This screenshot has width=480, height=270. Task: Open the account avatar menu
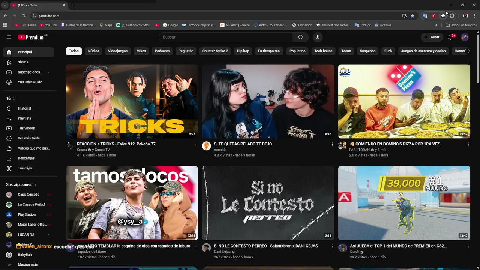[465, 37]
